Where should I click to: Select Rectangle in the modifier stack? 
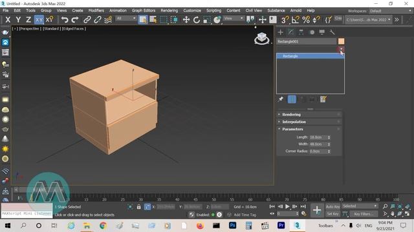point(310,56)
